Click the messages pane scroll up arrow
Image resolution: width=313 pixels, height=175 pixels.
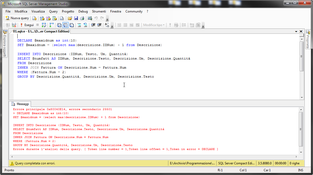pyautogui.click(x=301, y=110)
